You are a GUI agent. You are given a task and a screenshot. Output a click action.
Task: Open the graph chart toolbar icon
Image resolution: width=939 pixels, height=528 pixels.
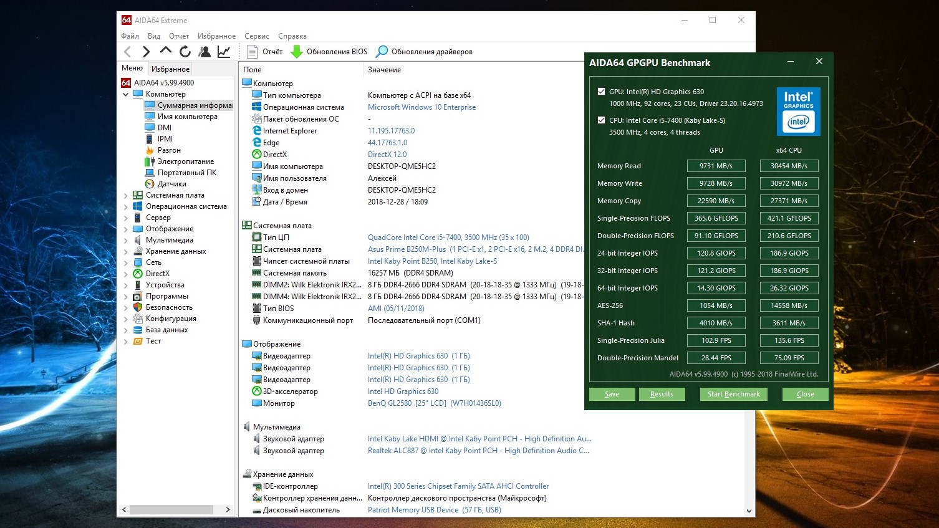click(224, 52)
